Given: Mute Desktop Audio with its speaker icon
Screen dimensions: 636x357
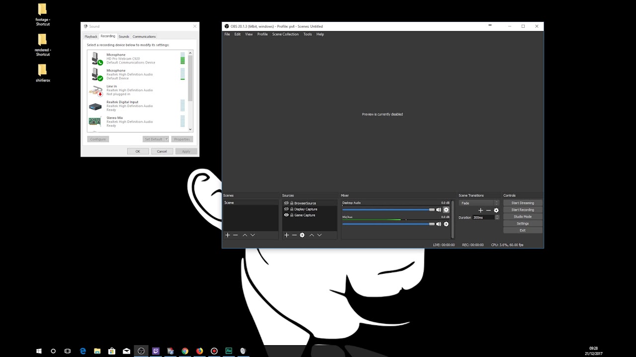Looking at the screenshot, I should click(x=439, y=210).
